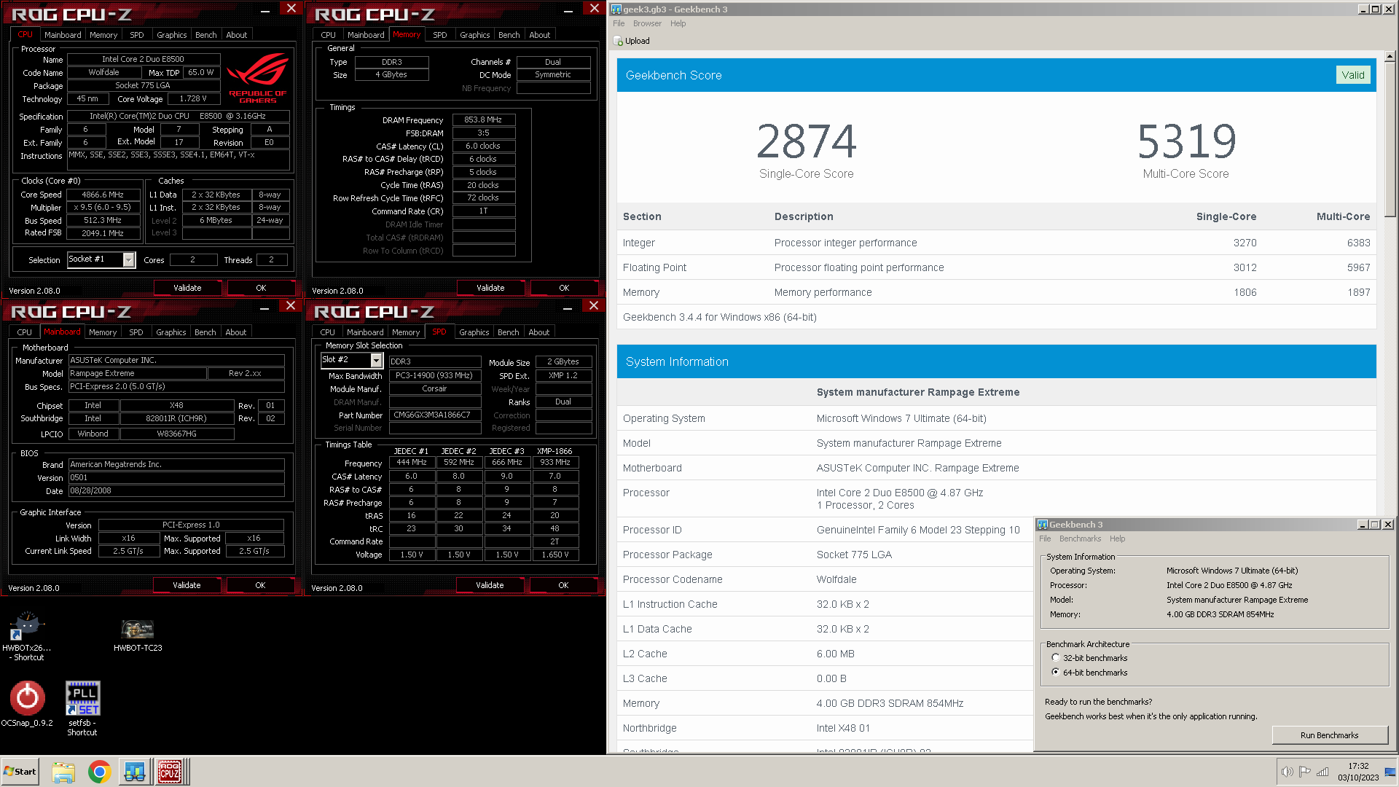1399x787 pixels.
Task: Click OK in the CPU-Z Memory window
Action: [564, 288]
